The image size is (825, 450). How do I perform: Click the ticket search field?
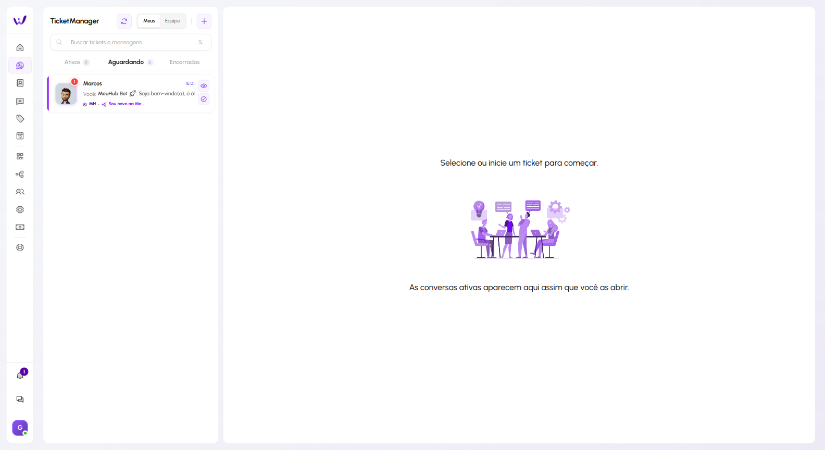[x=130, y=42]
